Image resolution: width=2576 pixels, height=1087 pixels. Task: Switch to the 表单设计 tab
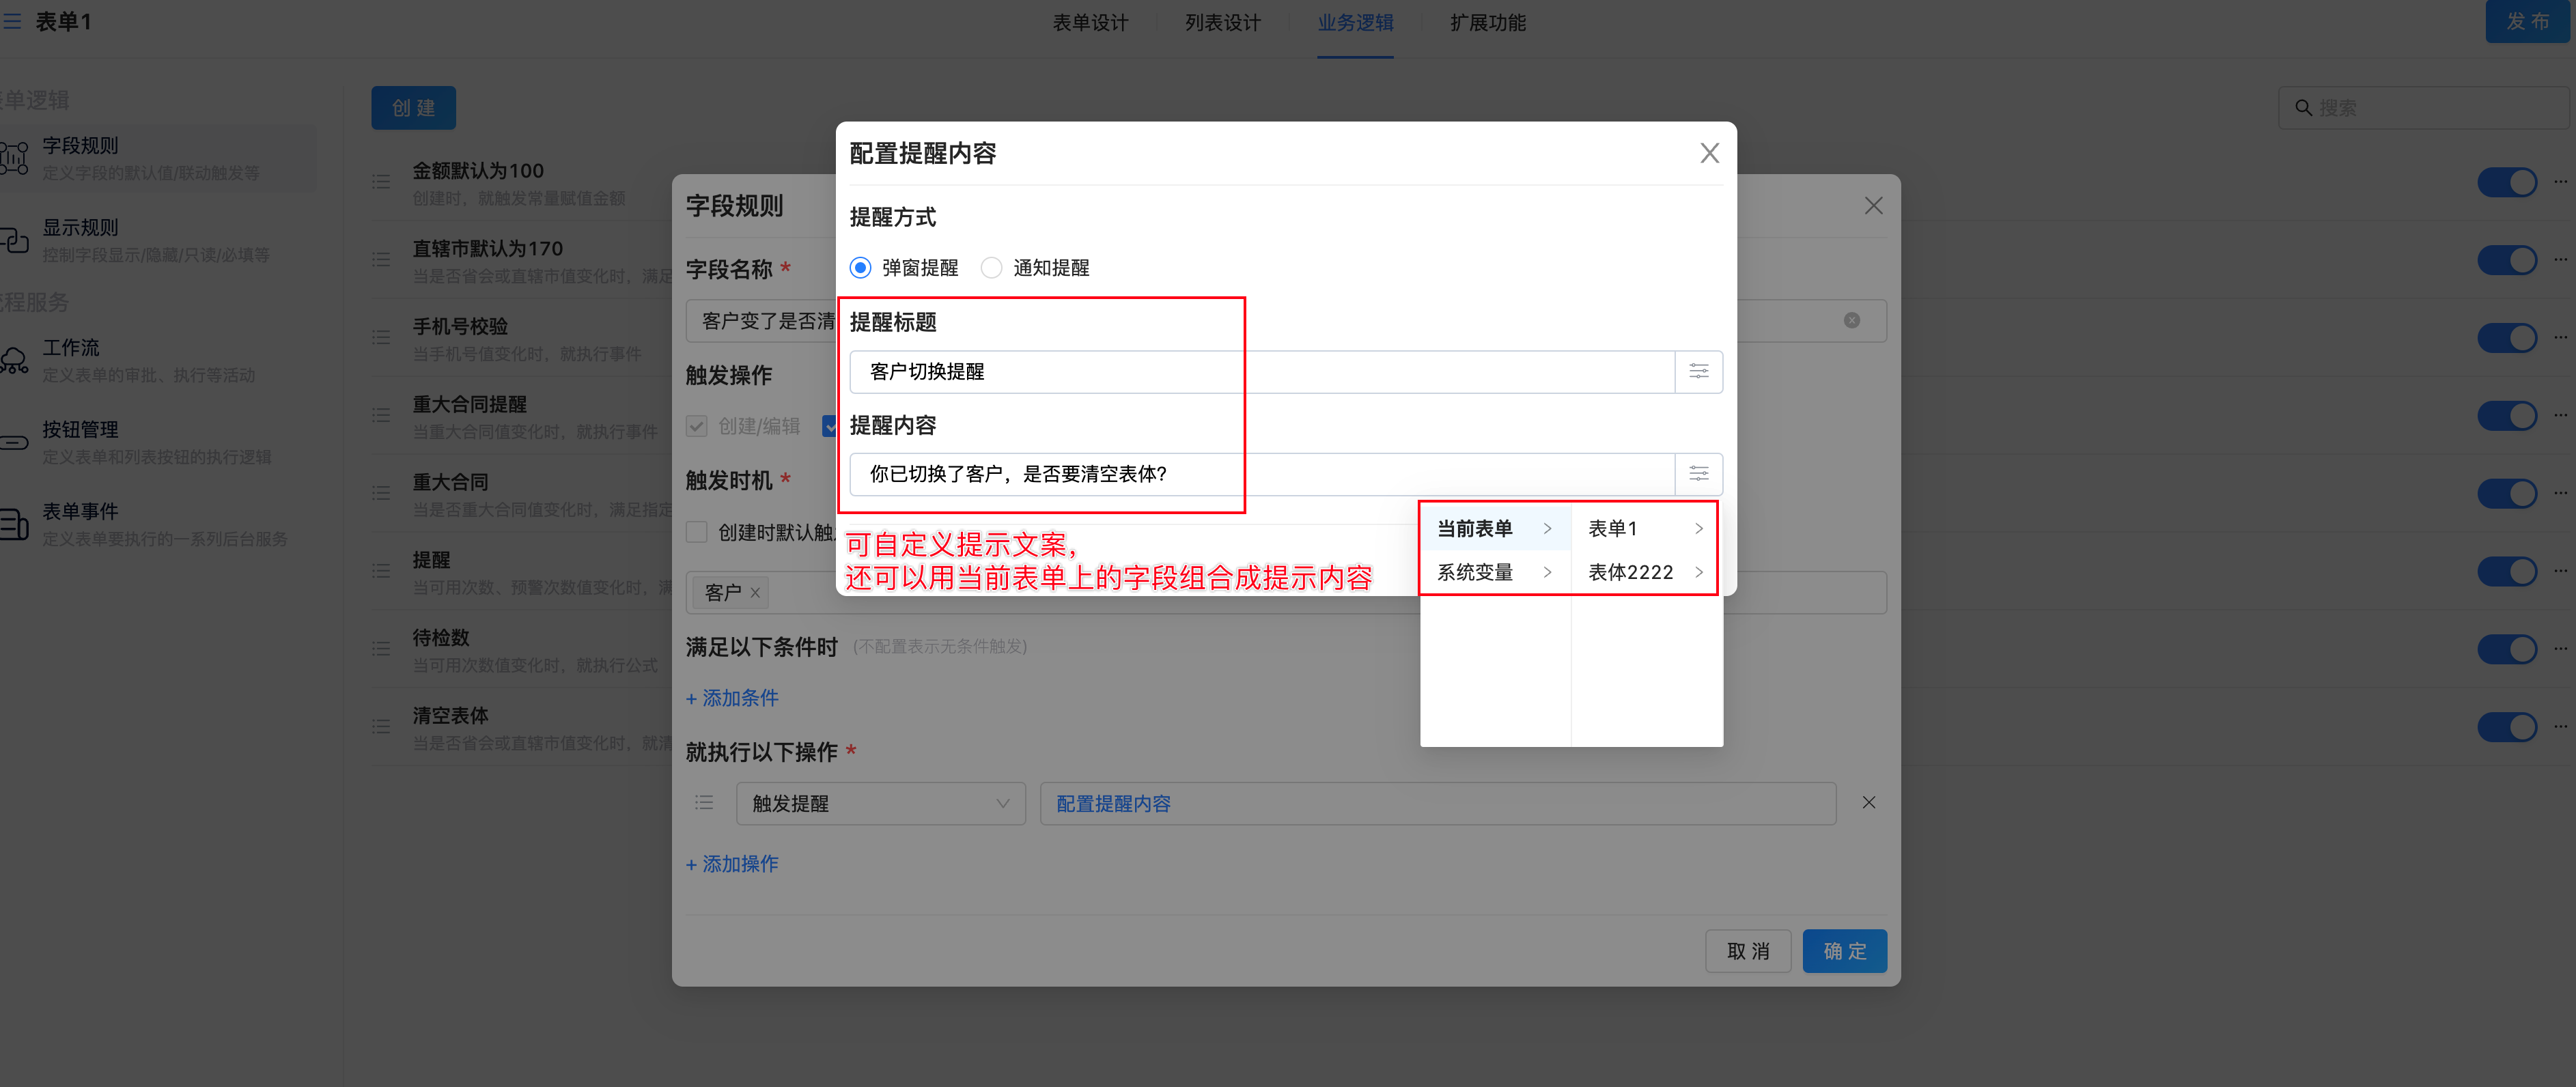1090,23
